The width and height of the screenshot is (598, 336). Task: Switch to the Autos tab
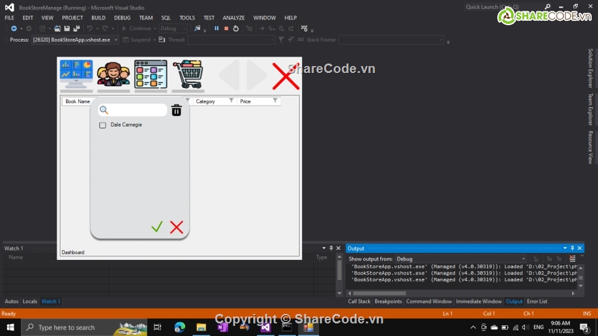(11, 301)
